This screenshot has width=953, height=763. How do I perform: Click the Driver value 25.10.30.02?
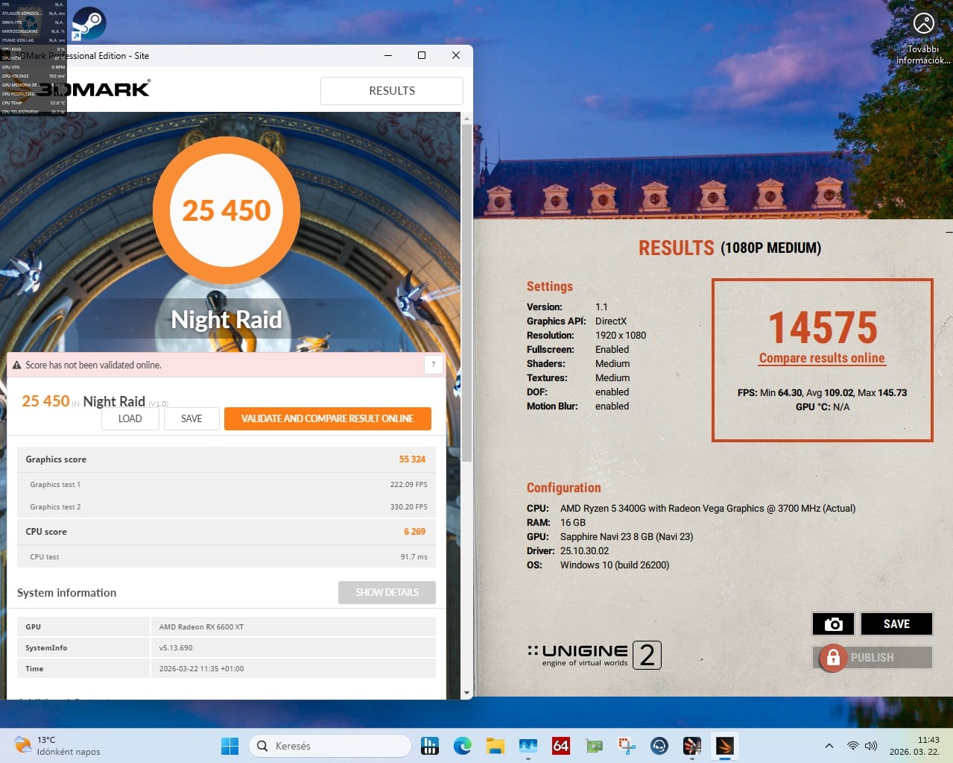(584, 551)
